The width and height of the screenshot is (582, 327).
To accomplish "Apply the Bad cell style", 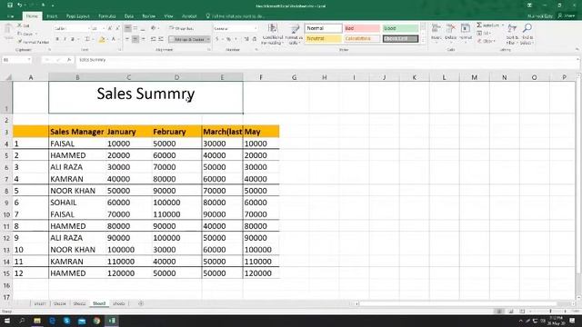I will 362,28.
